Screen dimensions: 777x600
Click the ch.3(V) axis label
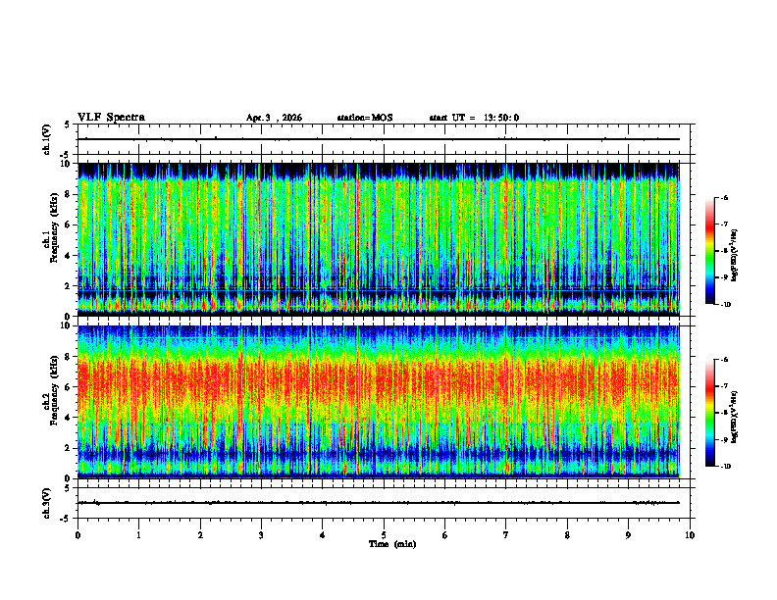[47, 503]
